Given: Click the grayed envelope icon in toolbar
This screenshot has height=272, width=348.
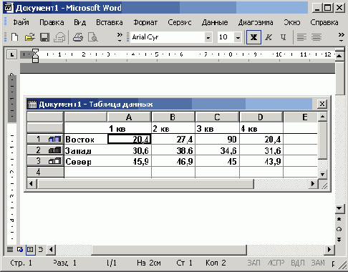Looking at the screenshot, I should [59, 37].
